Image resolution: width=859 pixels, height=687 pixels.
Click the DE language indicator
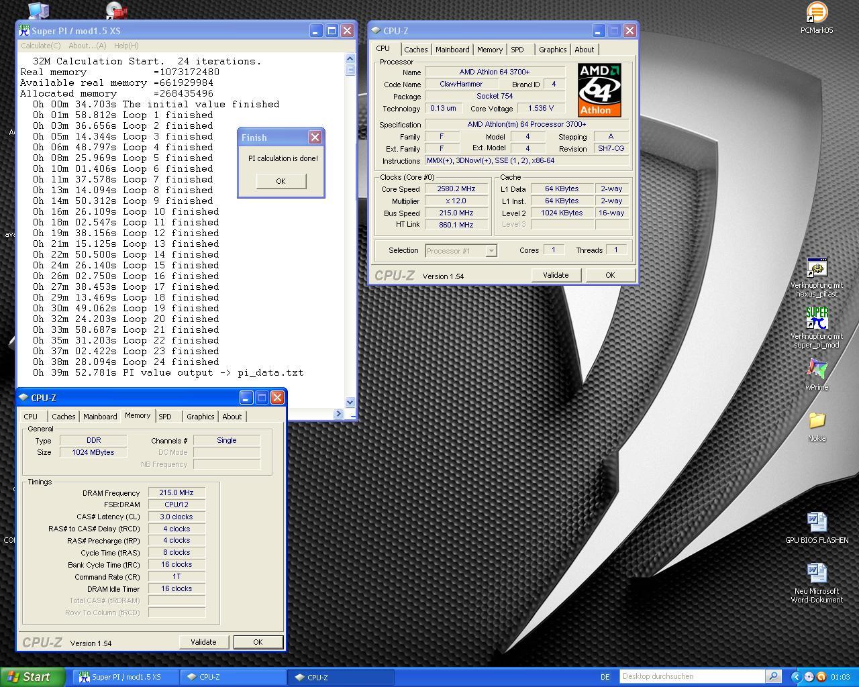click(605, 677)
